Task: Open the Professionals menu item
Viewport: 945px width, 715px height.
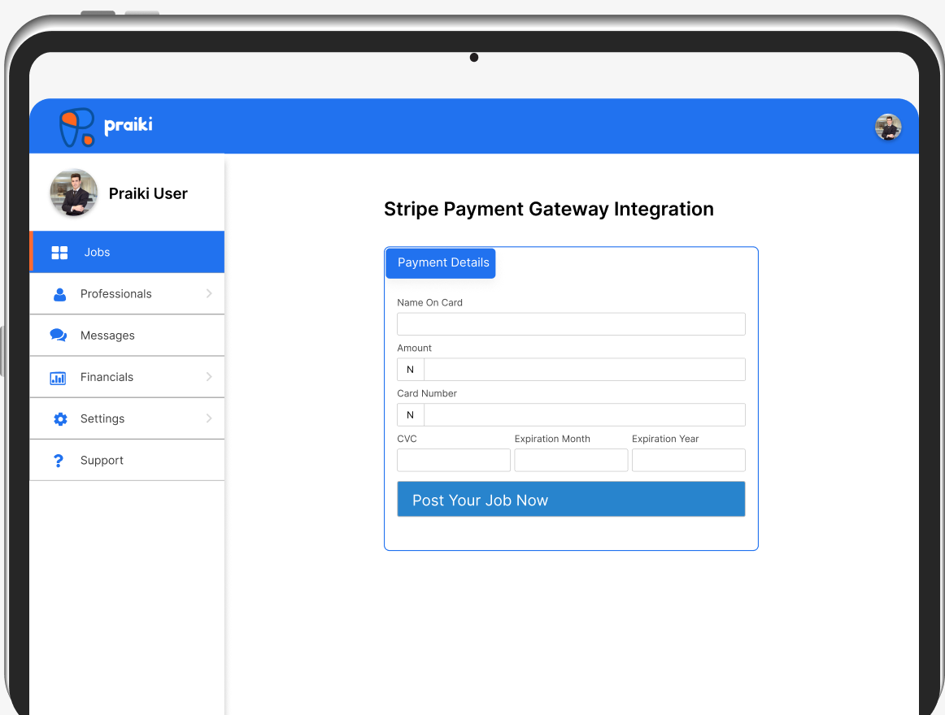Action: pyautogui.click(x=127, y=293)
